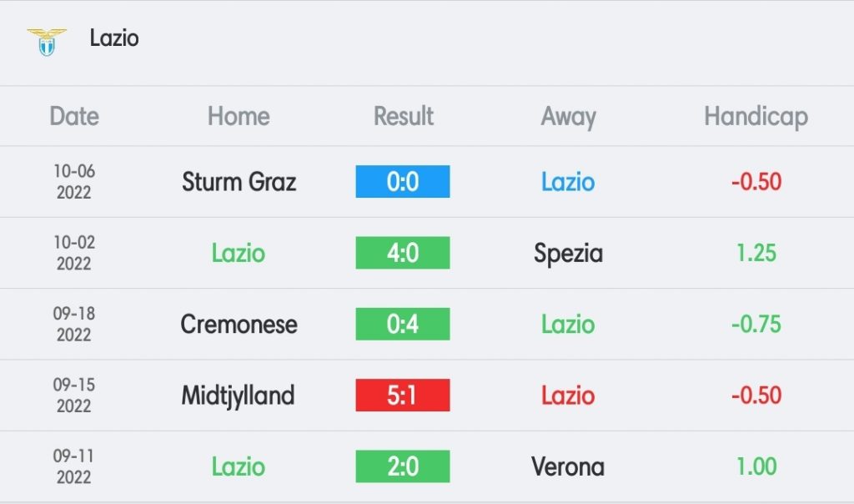Select the Cremonese home team
This screenshot has height=504, width=854.
(x=239, y=325)
